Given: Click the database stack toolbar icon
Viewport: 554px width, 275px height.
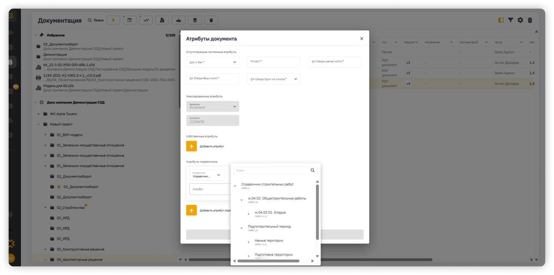Looking at the screenshot, I should [x=195, y=20].
